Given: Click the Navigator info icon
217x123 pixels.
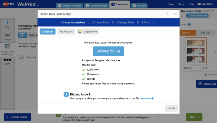Looking at the screenshot, I should click(189, 24).
